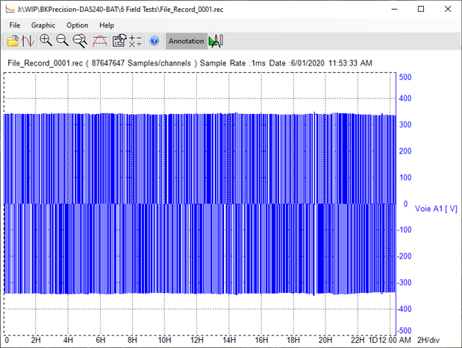Viewport: 462px width, 348px height.
Task: Click the Voie A1 [V] channel label
Action: [436, 209]
